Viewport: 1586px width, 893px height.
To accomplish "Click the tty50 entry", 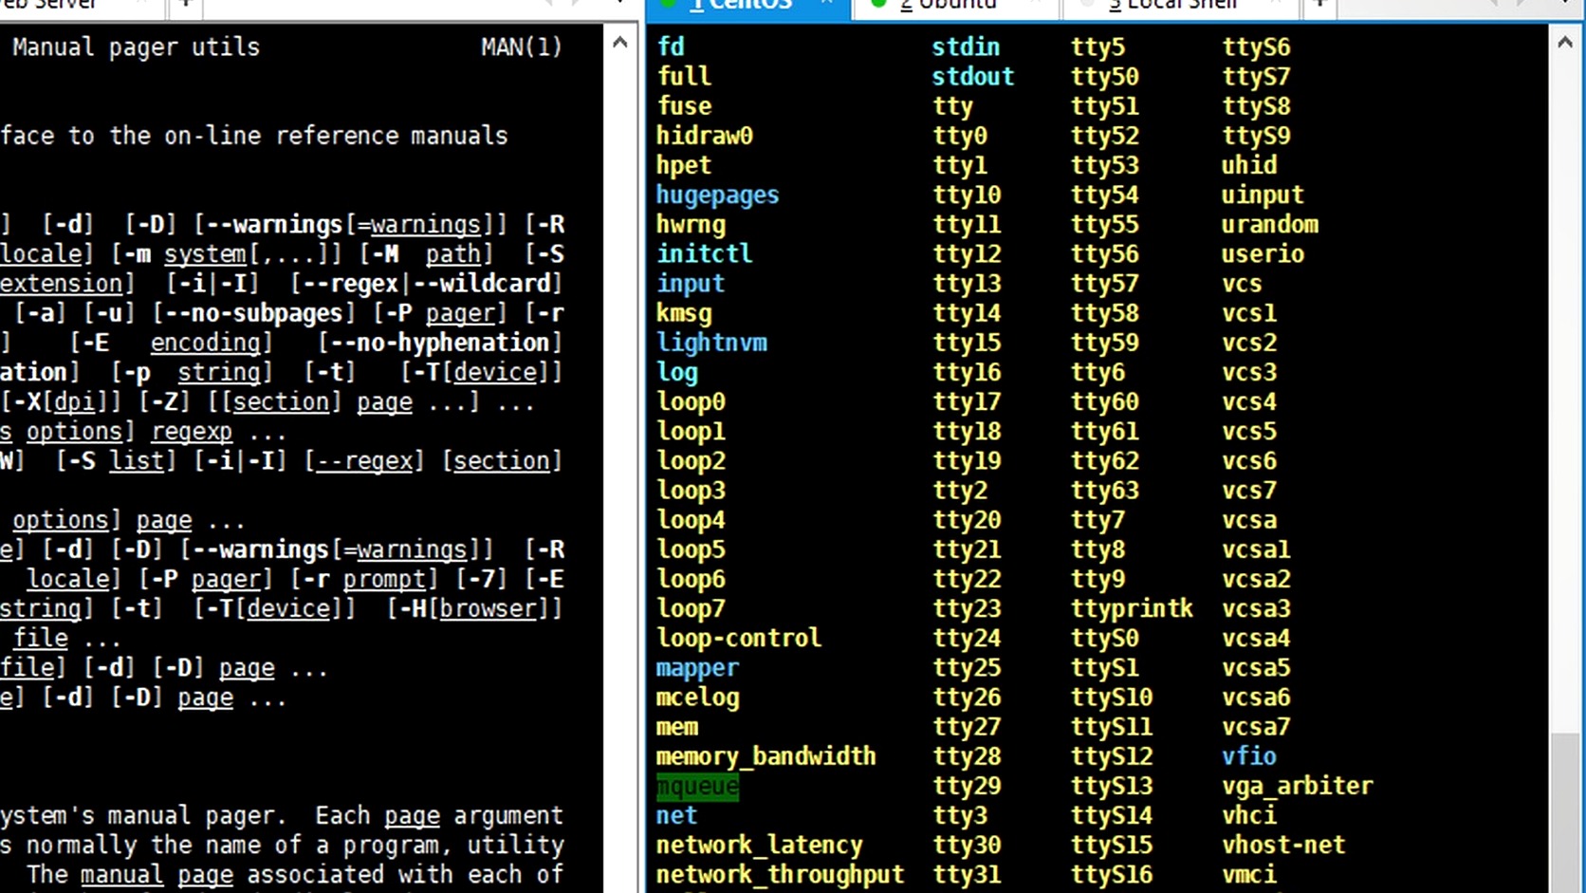I will [x=1104, y=77].
